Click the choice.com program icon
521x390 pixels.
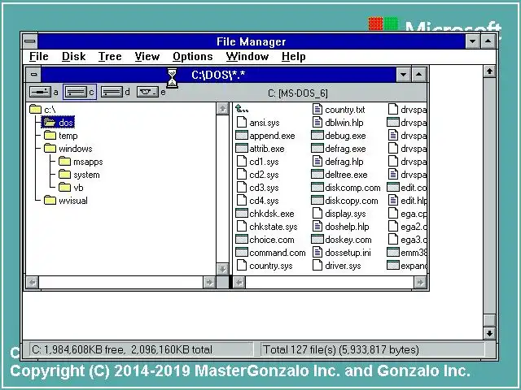[242, 239]
